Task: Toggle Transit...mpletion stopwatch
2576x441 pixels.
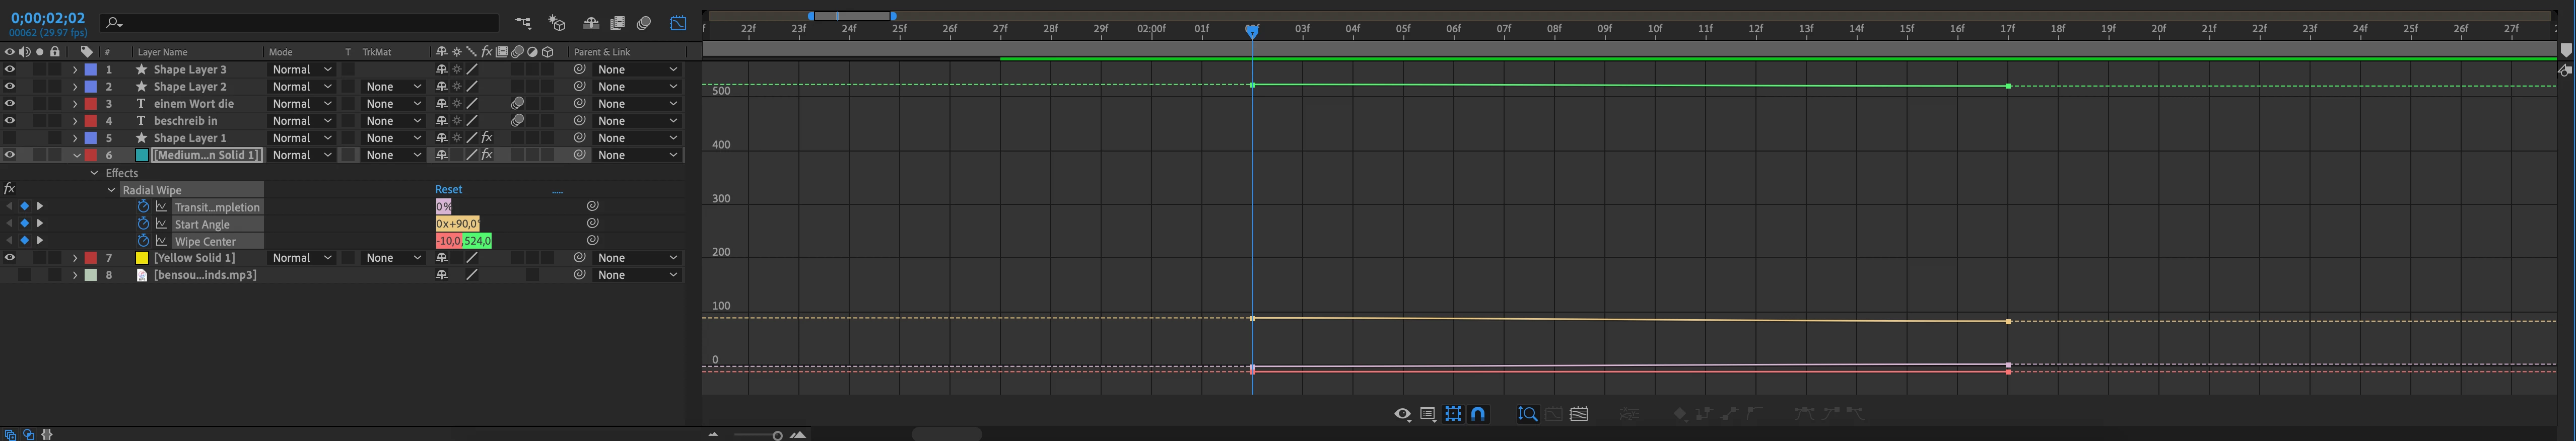Action: [143, 207]
